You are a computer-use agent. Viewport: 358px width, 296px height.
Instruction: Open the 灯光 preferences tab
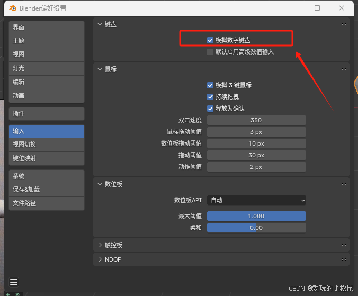[x=47, y=68]
